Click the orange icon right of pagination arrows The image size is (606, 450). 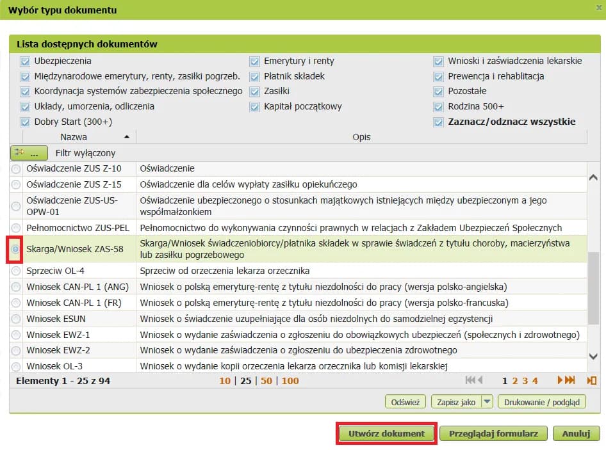591,380
